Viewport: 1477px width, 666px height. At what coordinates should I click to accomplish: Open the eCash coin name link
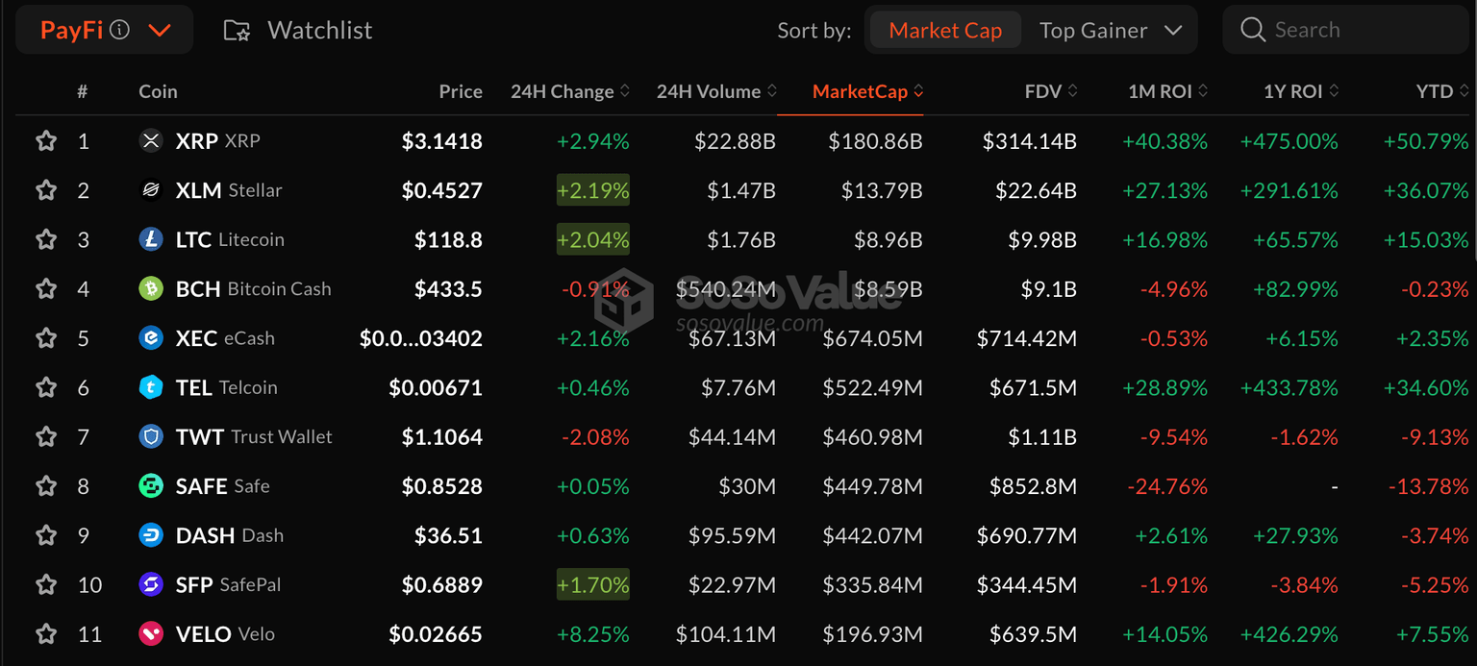pyautogui.click(x=249, y=338)
